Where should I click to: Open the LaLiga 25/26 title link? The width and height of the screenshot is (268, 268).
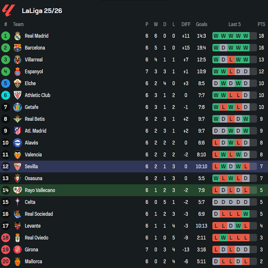coord(42,11)
